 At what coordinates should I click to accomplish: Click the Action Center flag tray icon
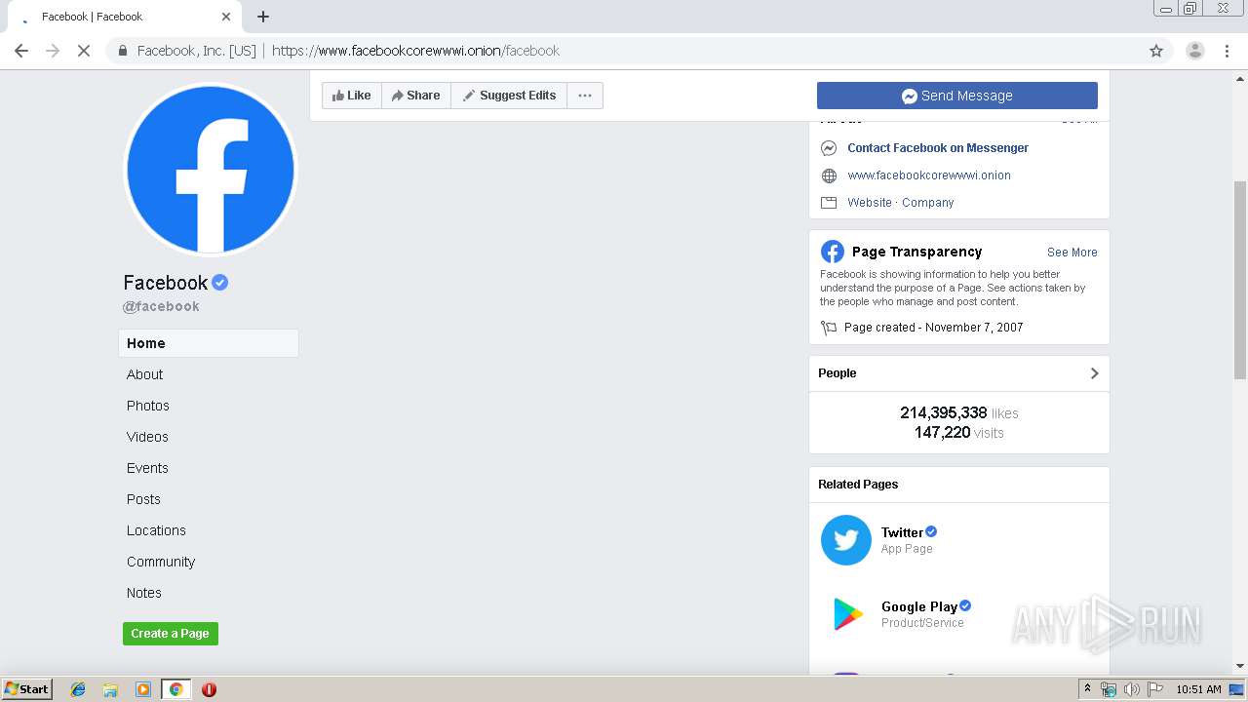tap(1155, 689)
